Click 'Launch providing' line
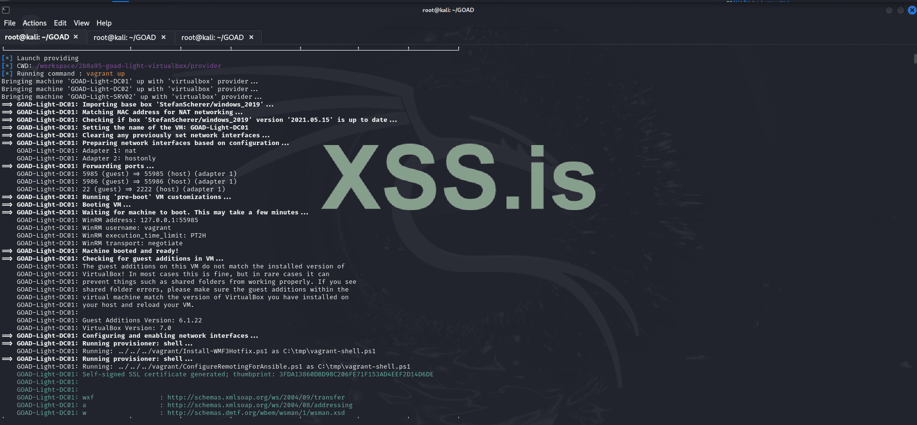This screenshot has width=917, height=425. pyautogui.click(x=40, y=58)
